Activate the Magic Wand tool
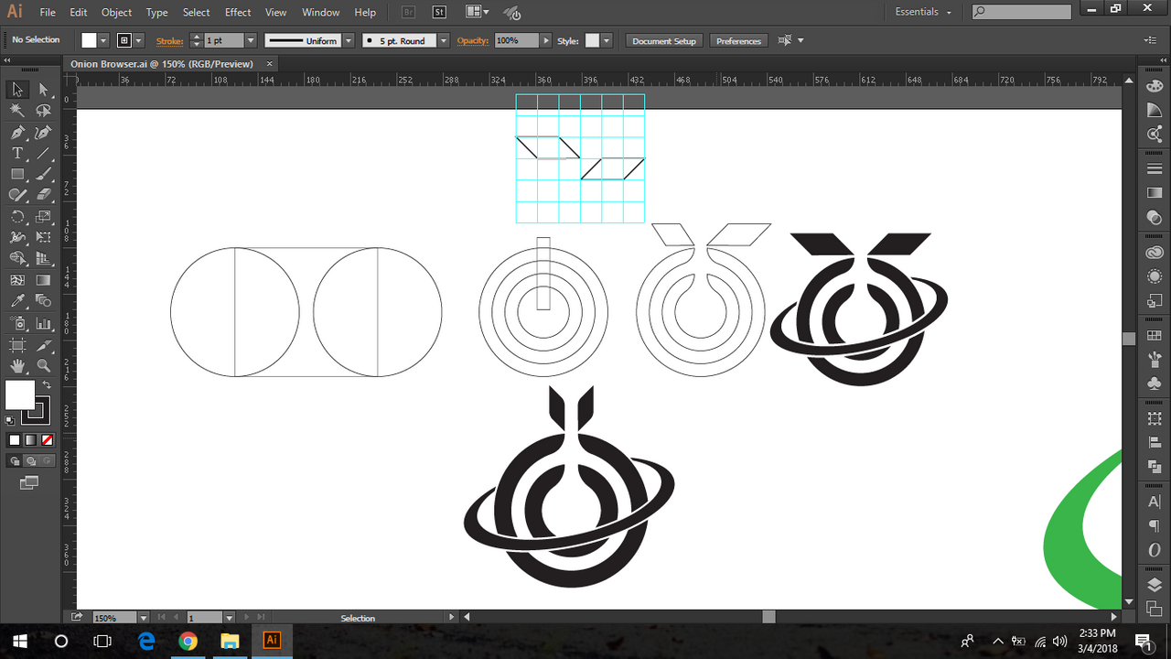The width and height of the screenshot is (1171, 659). click(x=17, y=111)
